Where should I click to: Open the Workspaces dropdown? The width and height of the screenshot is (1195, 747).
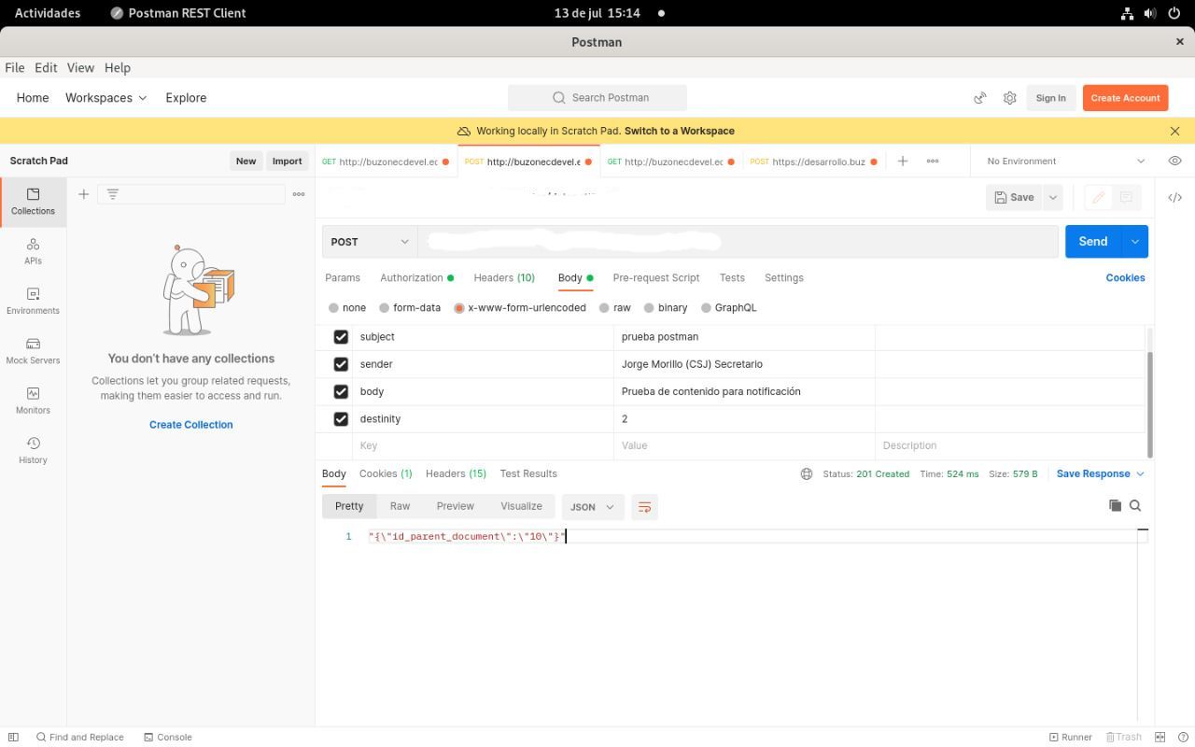click(x=105, y=97)
